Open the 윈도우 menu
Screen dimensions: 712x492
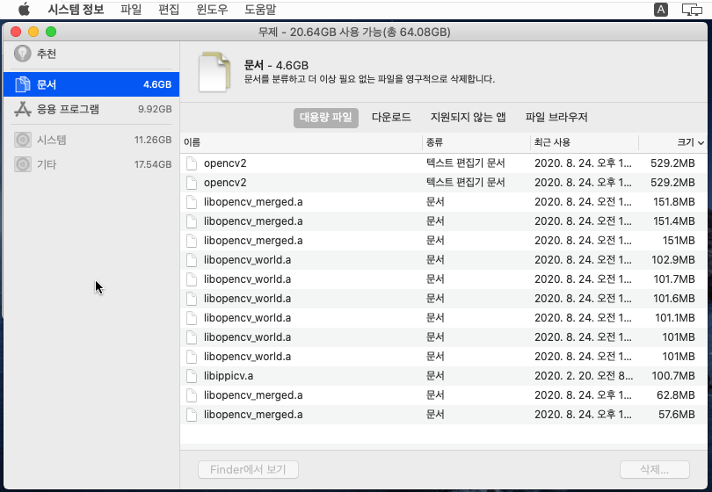(x=212, y=10)
